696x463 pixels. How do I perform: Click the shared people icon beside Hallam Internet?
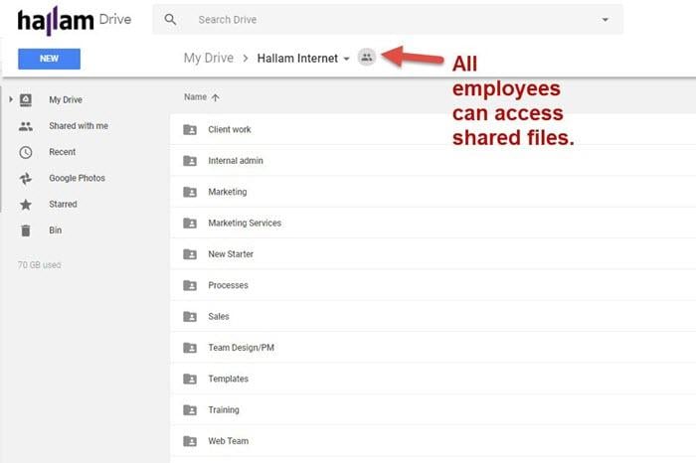coord(367,58)
